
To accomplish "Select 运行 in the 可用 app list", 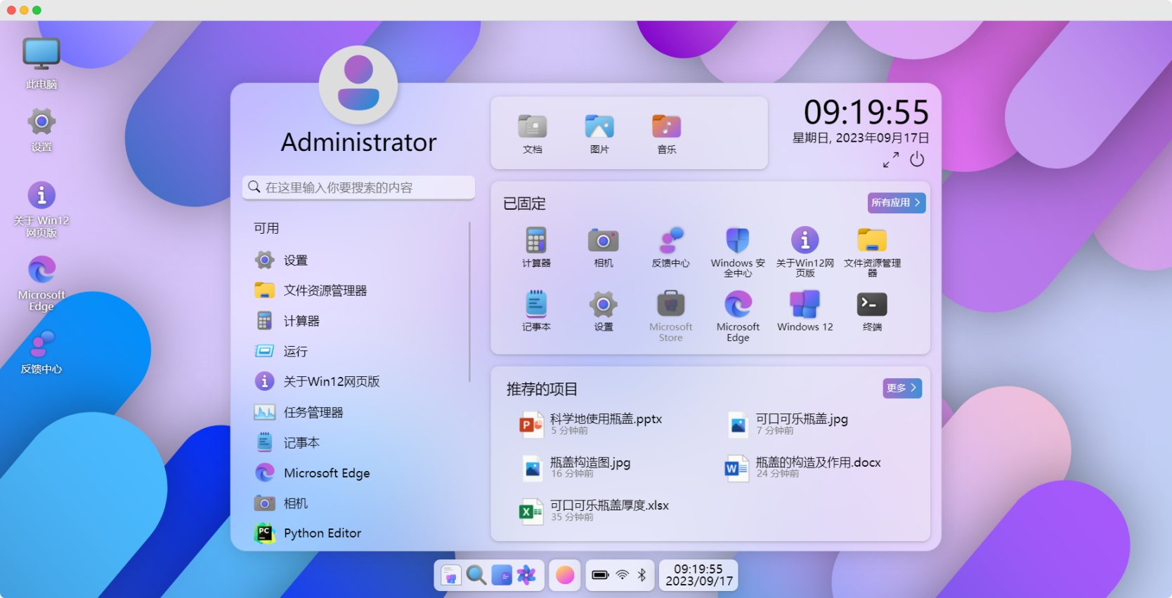I will point(358,351).
